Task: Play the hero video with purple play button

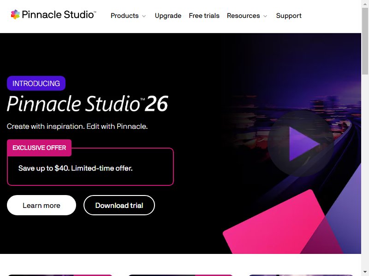Action: tap(301, 144)
